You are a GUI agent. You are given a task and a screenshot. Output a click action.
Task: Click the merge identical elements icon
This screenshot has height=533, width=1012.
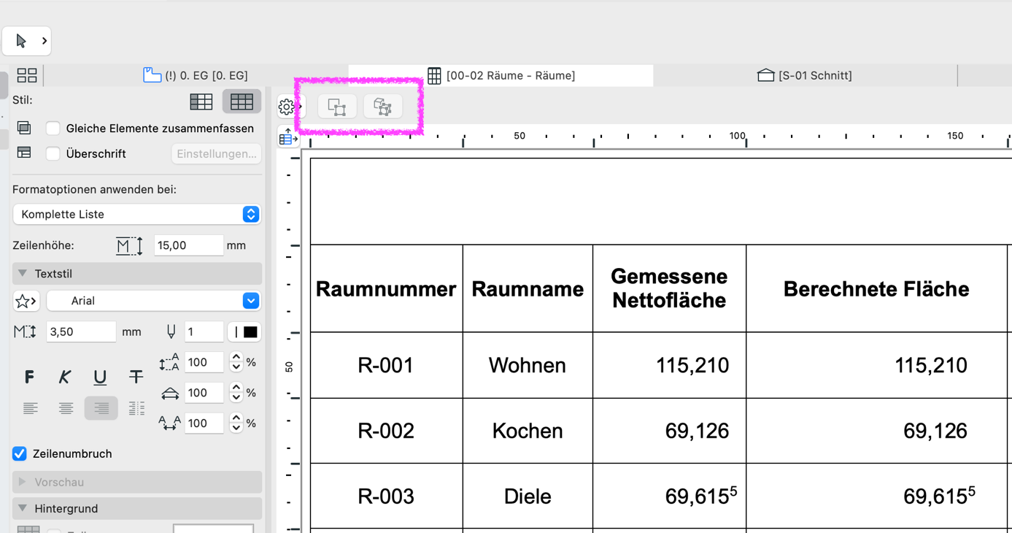[24, 128]
